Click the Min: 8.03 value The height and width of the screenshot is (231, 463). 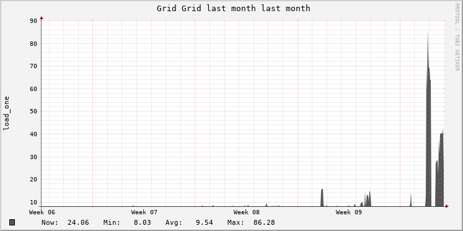[127, 222]
